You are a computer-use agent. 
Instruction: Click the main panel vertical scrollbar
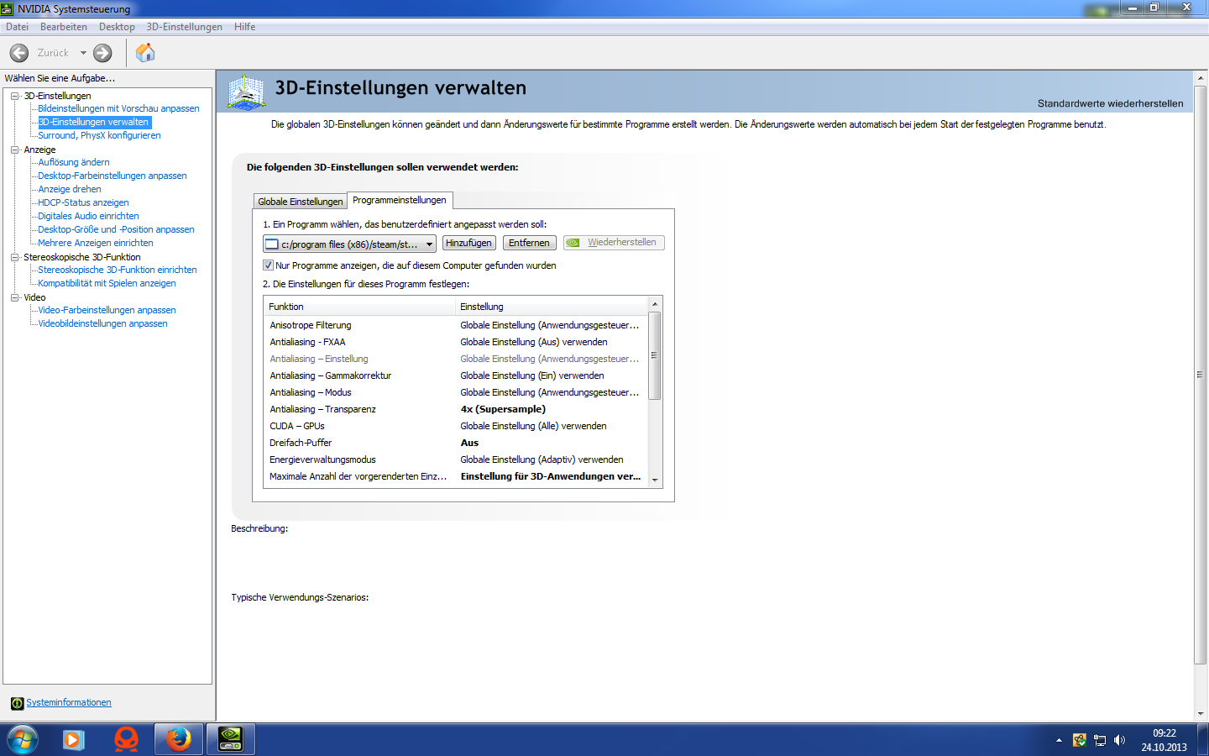(1201, 374)
